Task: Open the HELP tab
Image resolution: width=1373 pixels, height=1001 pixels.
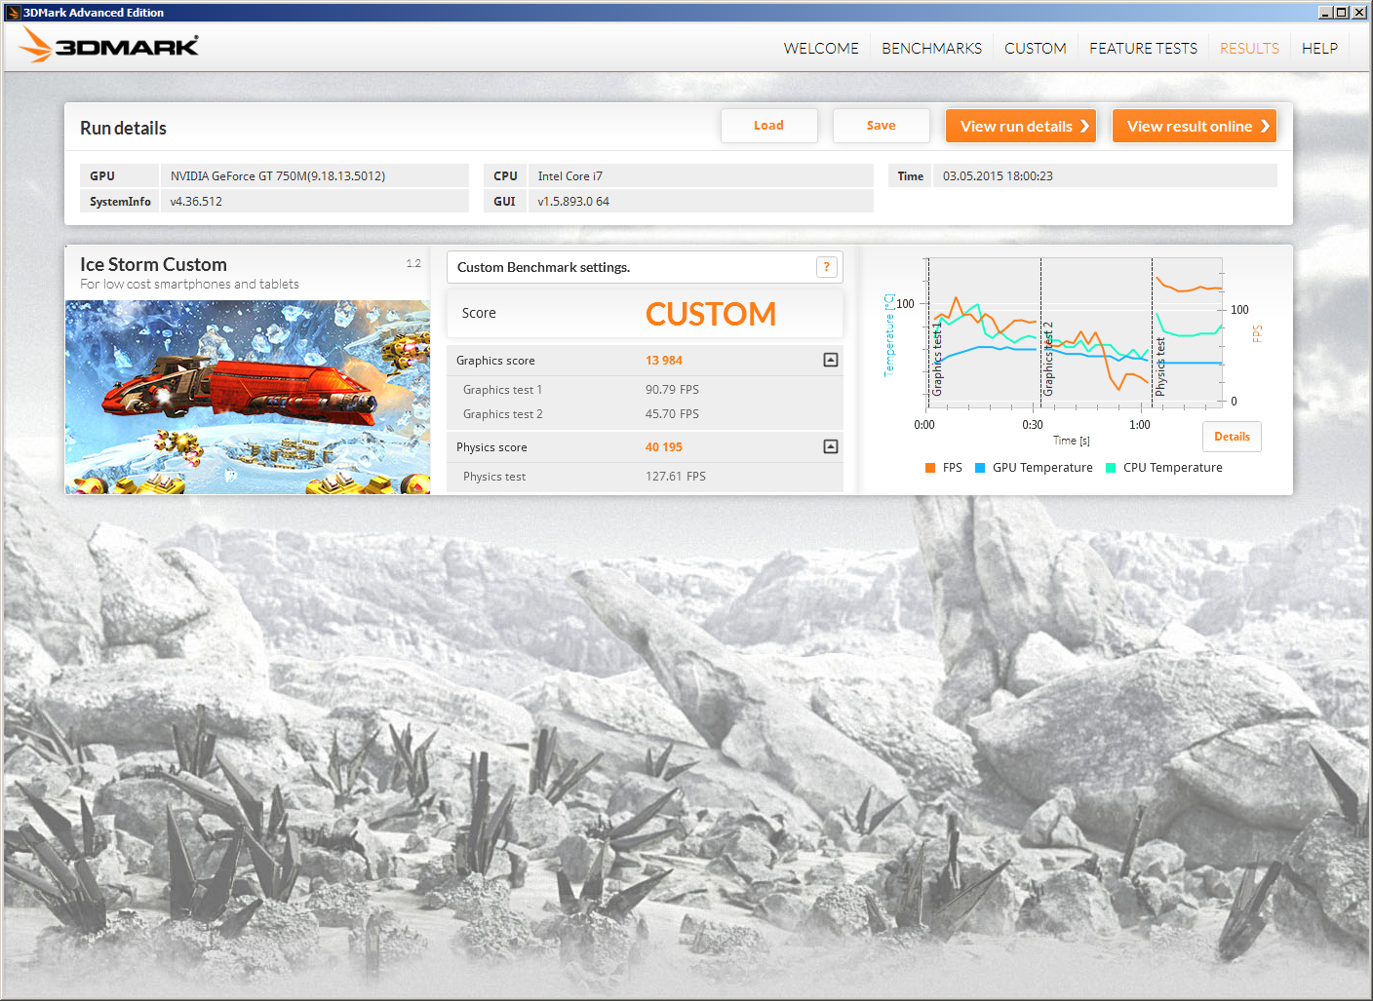Action: point(1319,49)
